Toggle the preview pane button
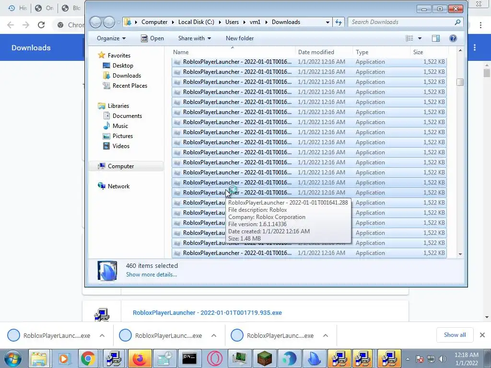 [x=435, y=38]
